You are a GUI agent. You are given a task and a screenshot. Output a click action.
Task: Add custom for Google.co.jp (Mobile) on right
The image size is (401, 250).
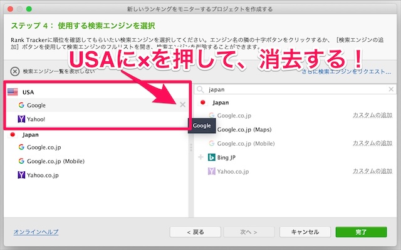coord(372,143)
